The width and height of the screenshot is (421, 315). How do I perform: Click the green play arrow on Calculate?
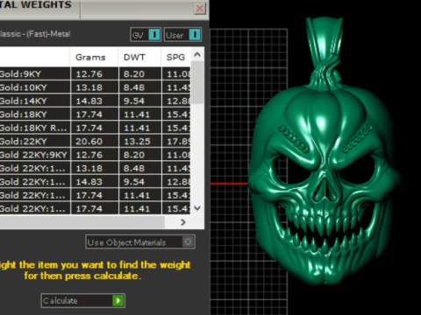coord(118,300)
